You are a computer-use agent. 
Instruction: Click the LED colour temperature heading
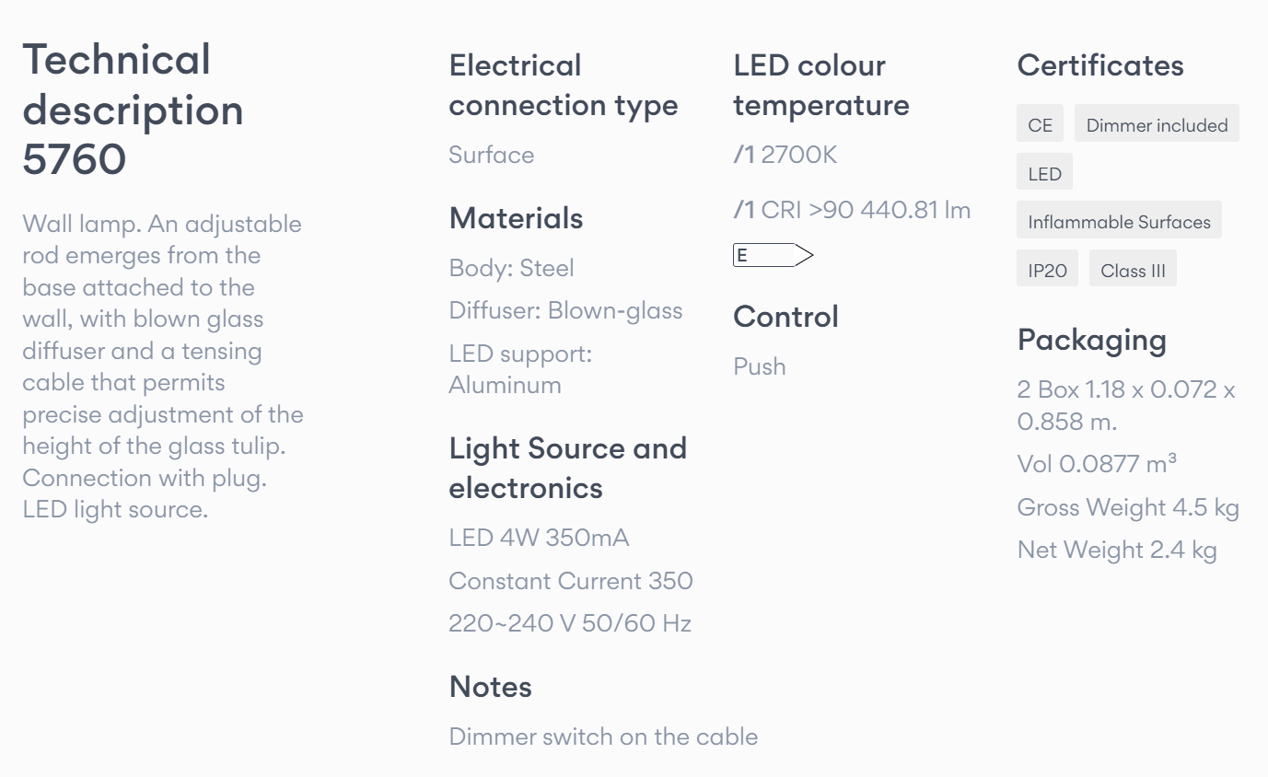(821, 85)
